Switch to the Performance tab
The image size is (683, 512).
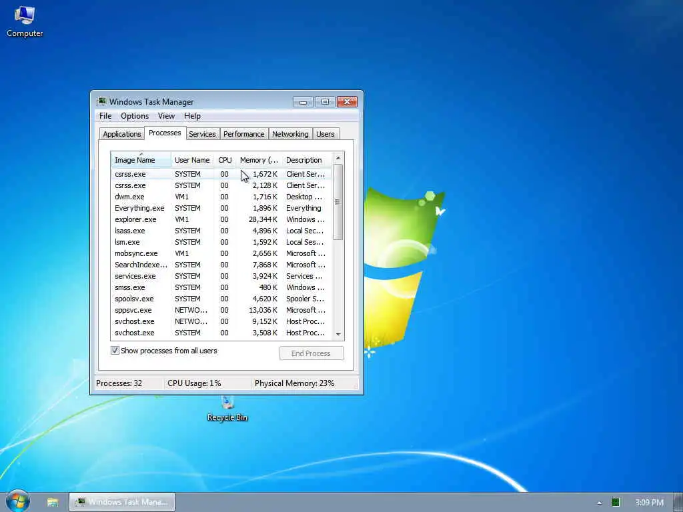pos(244,134)
